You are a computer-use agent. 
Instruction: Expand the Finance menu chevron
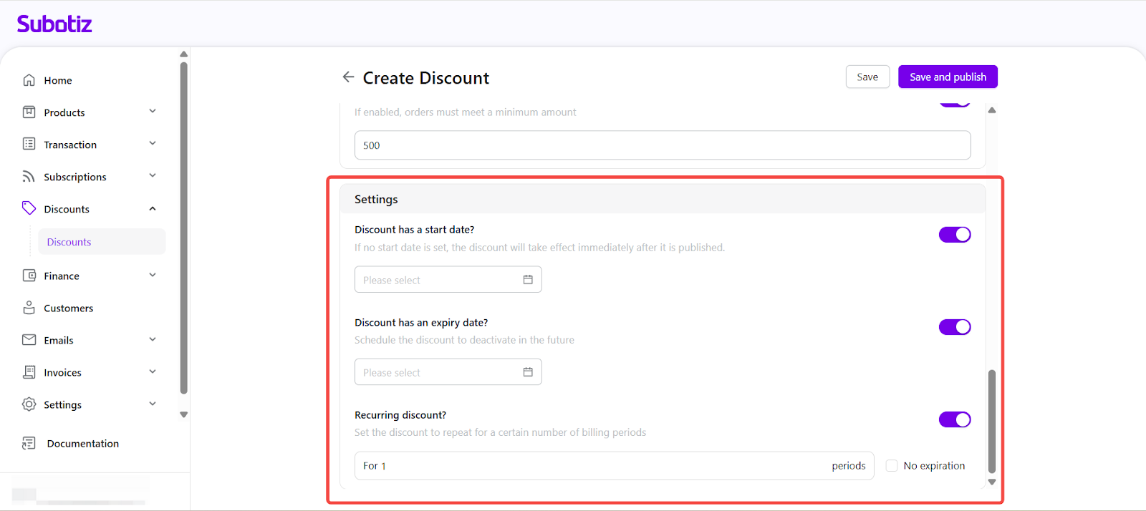click(153, 276)
